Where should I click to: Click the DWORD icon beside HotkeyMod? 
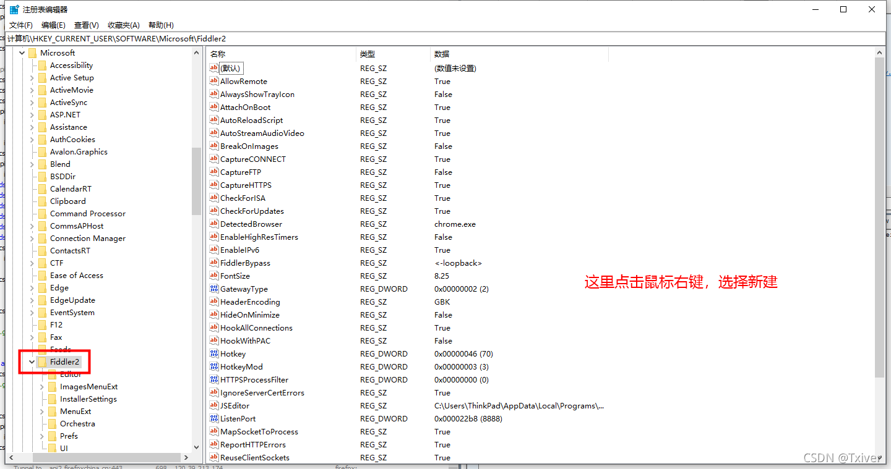pos(214,366)
